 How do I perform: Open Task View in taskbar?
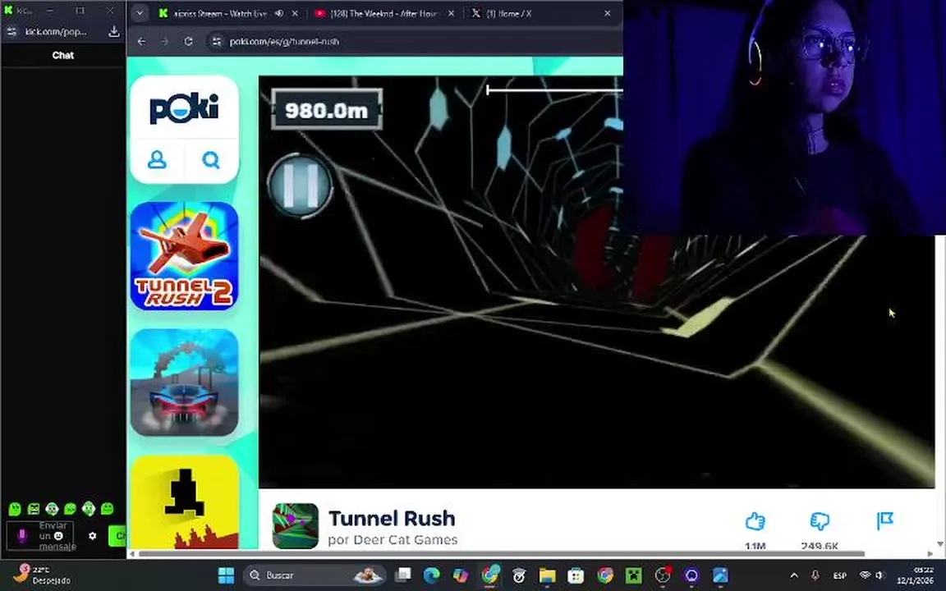403,575
